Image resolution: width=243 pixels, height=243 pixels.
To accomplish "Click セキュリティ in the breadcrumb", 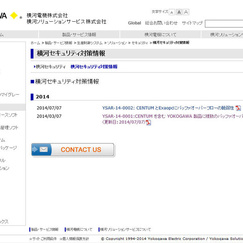I will tap(140, 43).
